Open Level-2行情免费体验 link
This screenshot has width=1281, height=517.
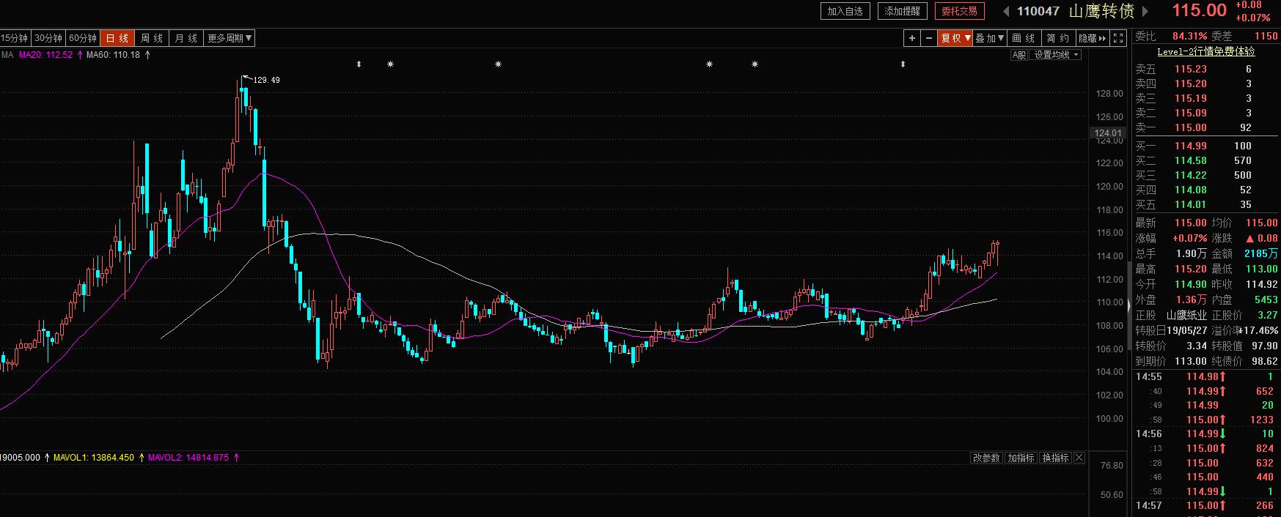pos(1206,51)
